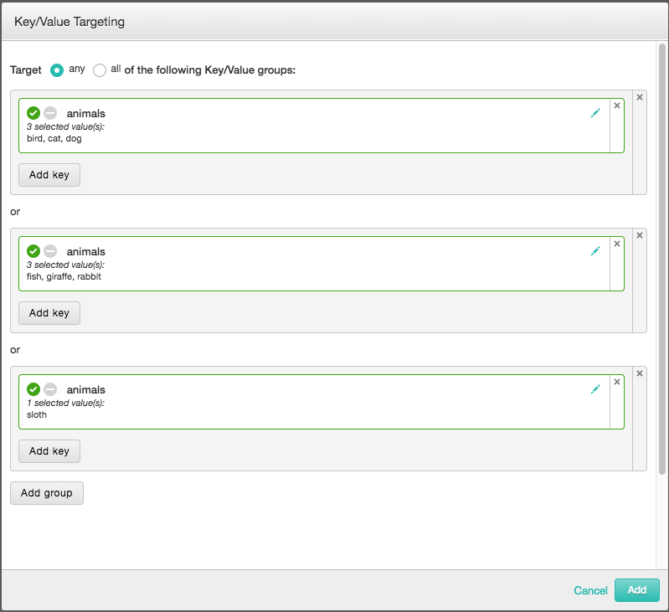Remove the bird, cat, dog key with its X
The width and height of the screenshot is (669, 612).
tap(617, 105)
